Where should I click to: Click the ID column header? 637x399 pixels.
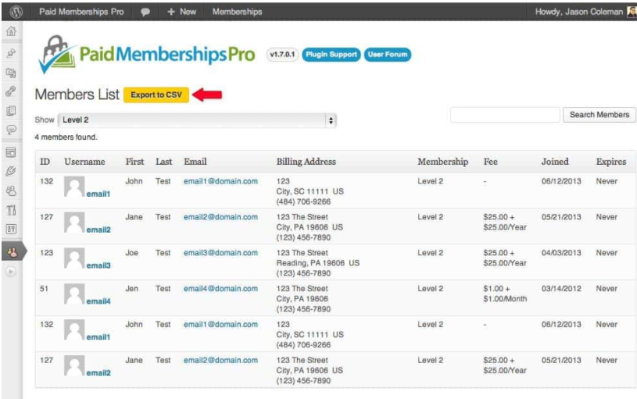(45, 162)
